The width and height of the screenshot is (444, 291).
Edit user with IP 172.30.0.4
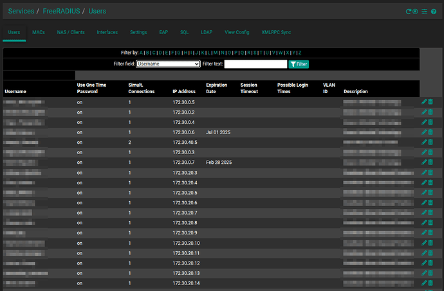[x=424, y=122]
